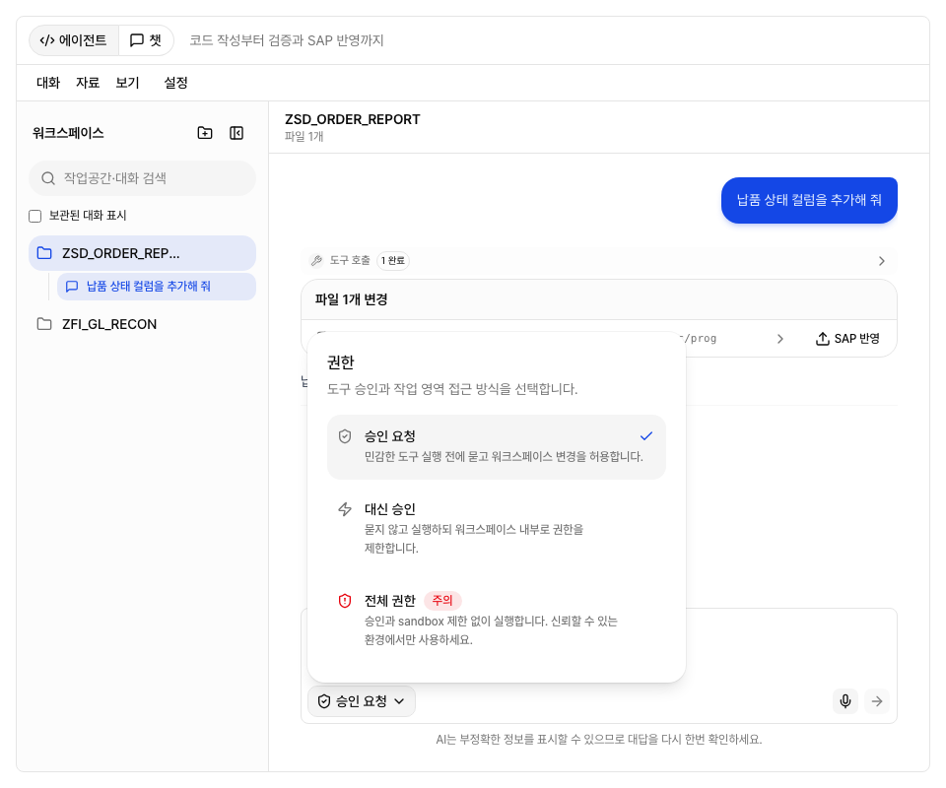Click the red warning shield icon
This screenshot has height=788, width=946.
click(x=345, y=601)
